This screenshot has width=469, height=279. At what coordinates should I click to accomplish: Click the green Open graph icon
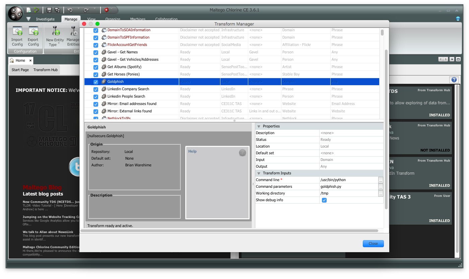[36, 10]
